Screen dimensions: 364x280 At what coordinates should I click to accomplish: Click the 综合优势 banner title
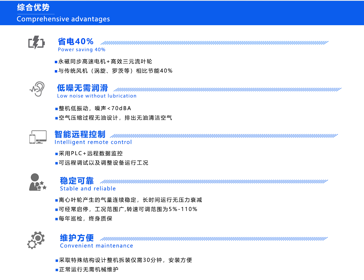coord(33,7)
